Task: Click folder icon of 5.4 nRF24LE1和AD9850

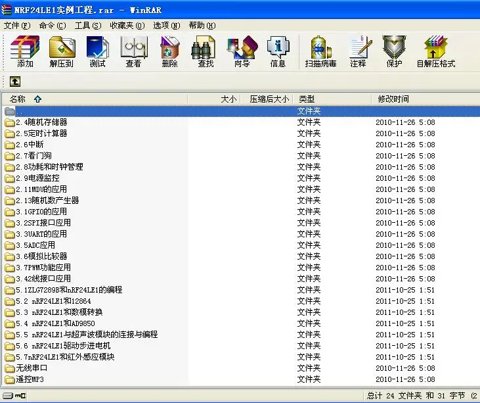Action: click(10, 323)
